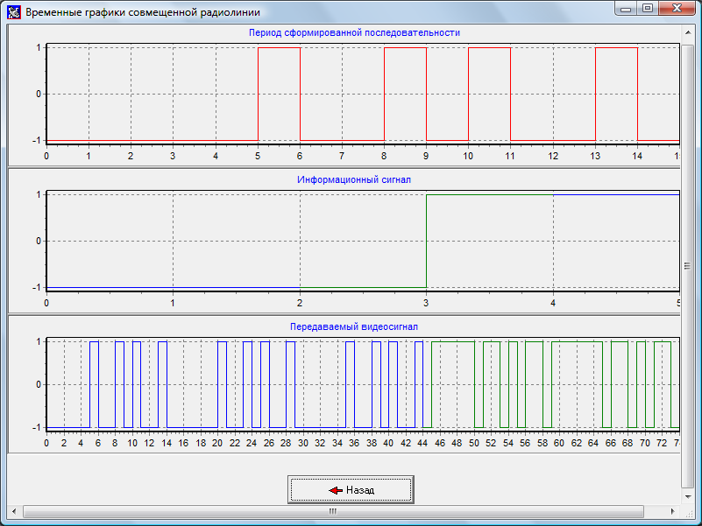Click x-axis label '44' in video signal chart

point(422,443)
